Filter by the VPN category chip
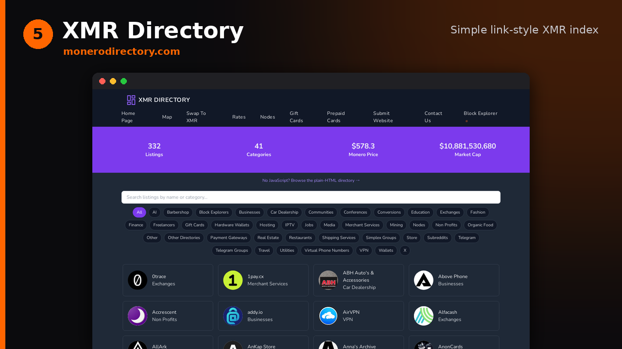622x349 pixels. pos(364,251)
